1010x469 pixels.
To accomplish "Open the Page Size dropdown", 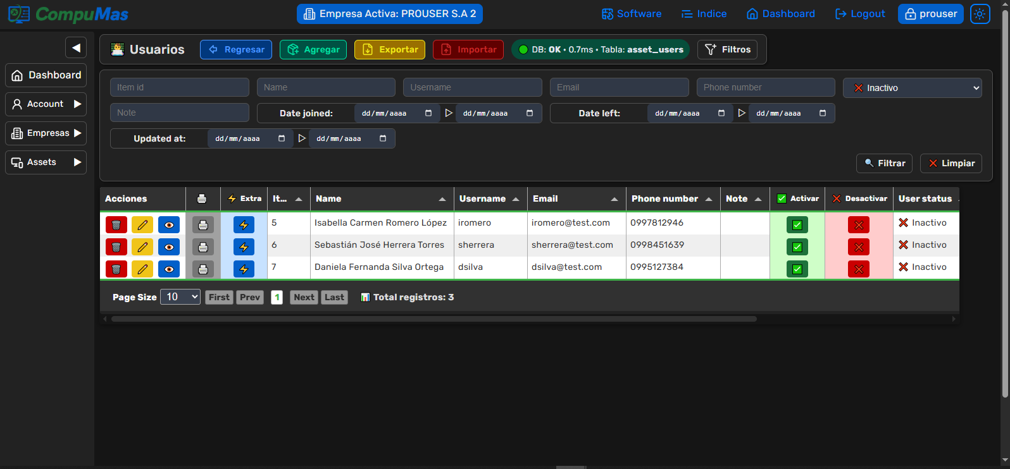I will tap(180, 297).
